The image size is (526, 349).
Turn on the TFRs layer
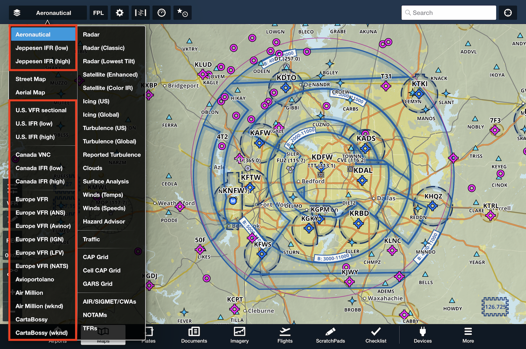[90, 328]
